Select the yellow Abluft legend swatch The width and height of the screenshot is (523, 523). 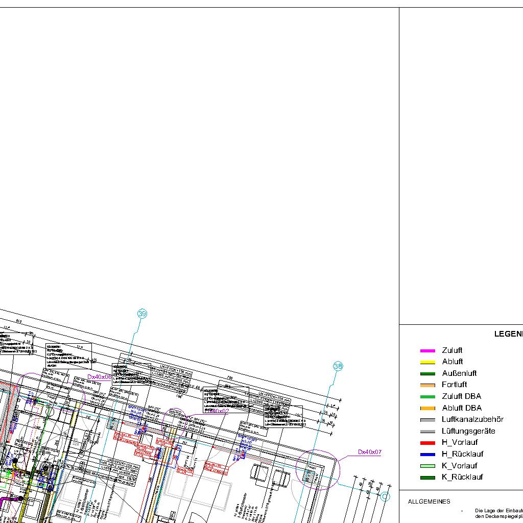point(427,362)
